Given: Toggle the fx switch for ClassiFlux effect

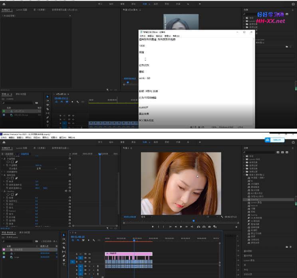Looking at the screenshot, I should (4, 191).
